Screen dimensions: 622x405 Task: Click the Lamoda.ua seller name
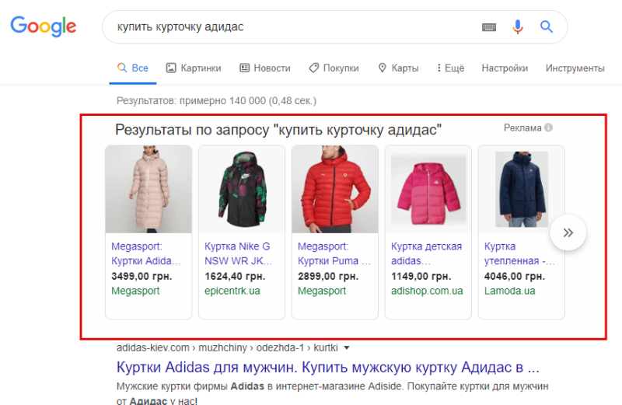coord(509,291)
